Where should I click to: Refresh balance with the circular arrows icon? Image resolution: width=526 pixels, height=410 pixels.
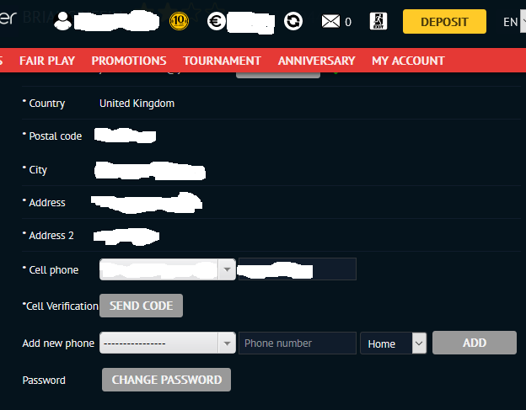coord(293,21)
